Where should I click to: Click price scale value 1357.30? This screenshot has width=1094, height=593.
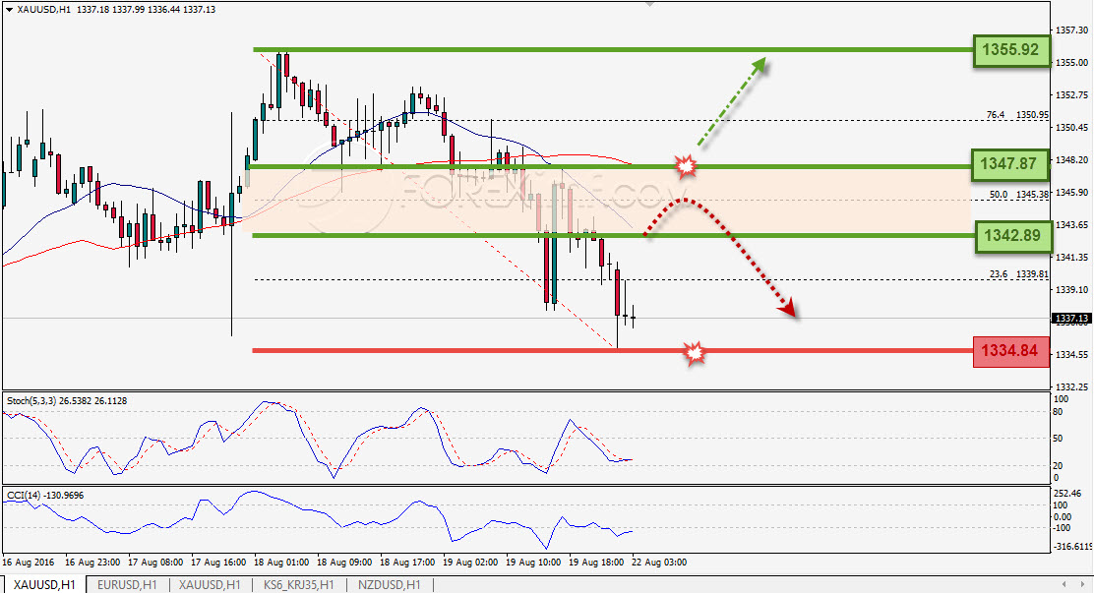click(x=1071, y=30)
